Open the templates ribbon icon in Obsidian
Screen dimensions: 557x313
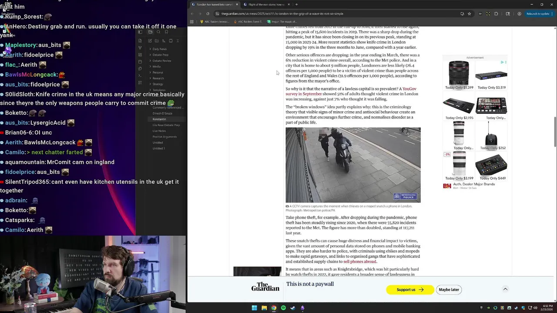pos(140,69)
